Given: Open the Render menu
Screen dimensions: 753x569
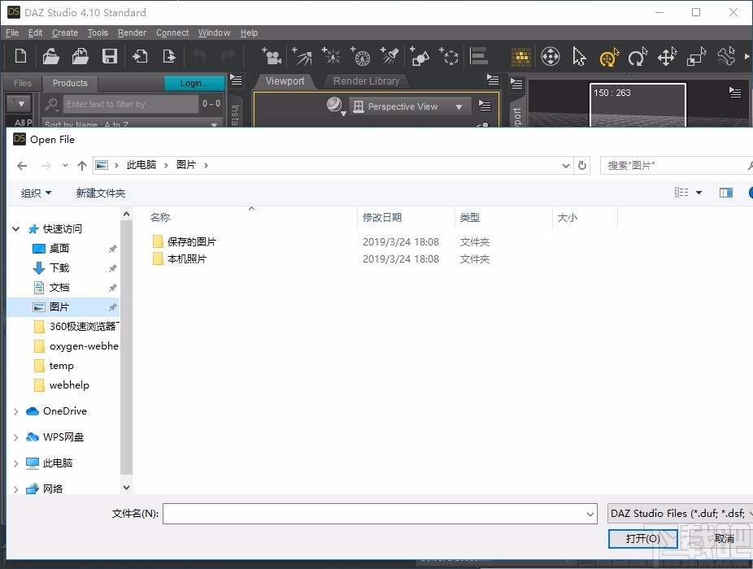Looking at the screenshot, I should coord(132,33).
